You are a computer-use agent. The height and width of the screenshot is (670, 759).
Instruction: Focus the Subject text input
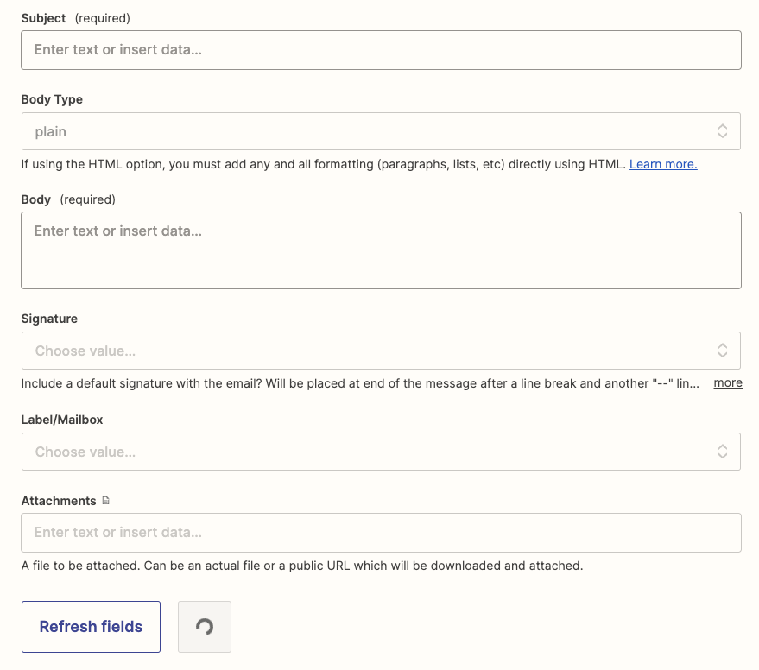pos(381,50)
